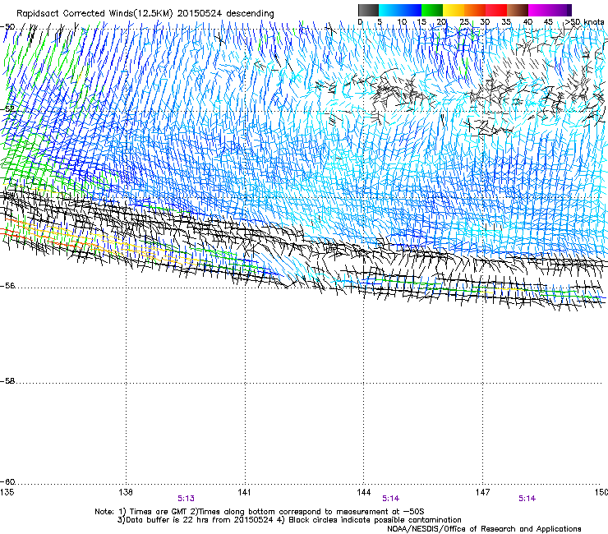Screen dimensions: 608x534
Task: Click the '147' longitude label
Action: pyautogui.click(x=482, y=492)
